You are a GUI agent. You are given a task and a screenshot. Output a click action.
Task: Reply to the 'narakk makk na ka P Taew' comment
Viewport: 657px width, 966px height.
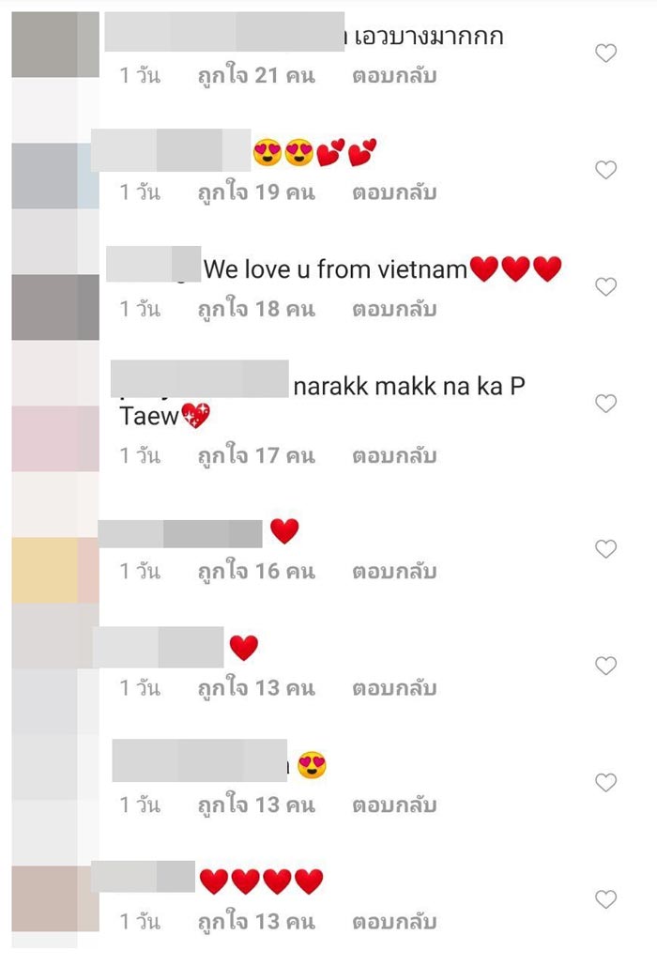tap(395, 456)
